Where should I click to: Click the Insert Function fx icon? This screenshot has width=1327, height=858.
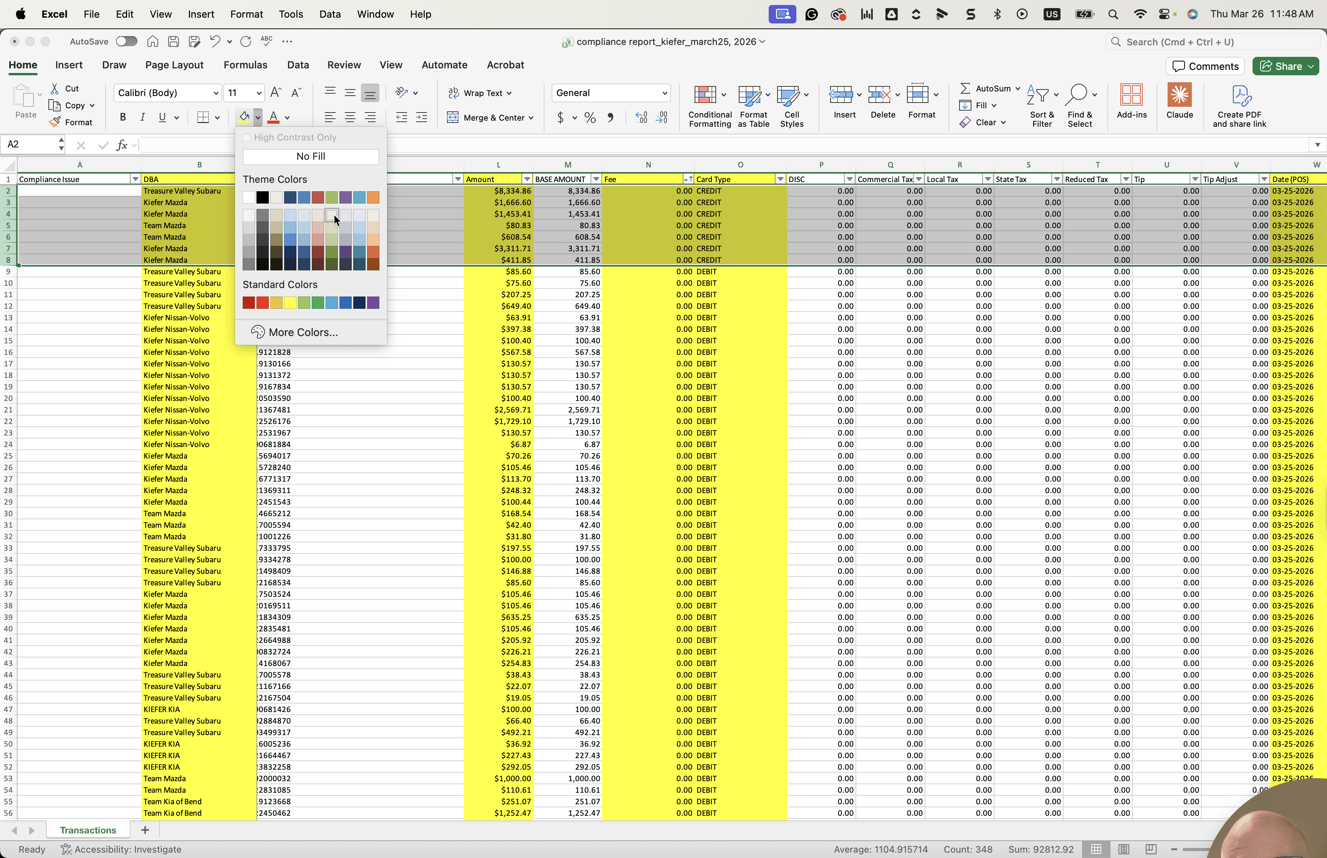122,145
